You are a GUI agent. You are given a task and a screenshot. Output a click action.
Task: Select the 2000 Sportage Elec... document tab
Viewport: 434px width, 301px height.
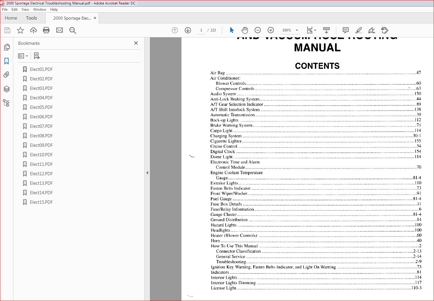(x=72, y=18)
